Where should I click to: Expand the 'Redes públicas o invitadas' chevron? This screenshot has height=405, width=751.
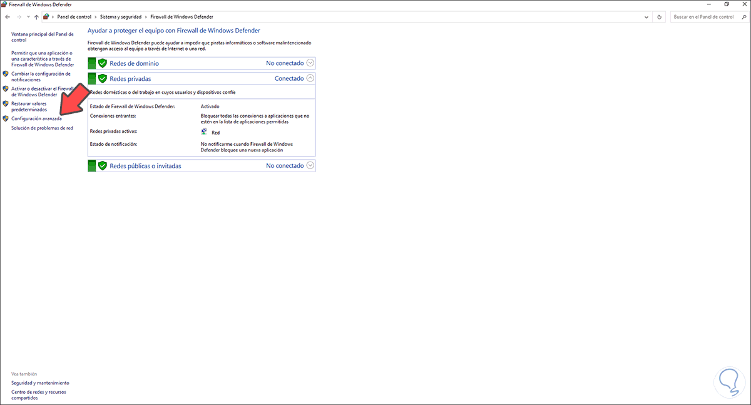point(310,165)
